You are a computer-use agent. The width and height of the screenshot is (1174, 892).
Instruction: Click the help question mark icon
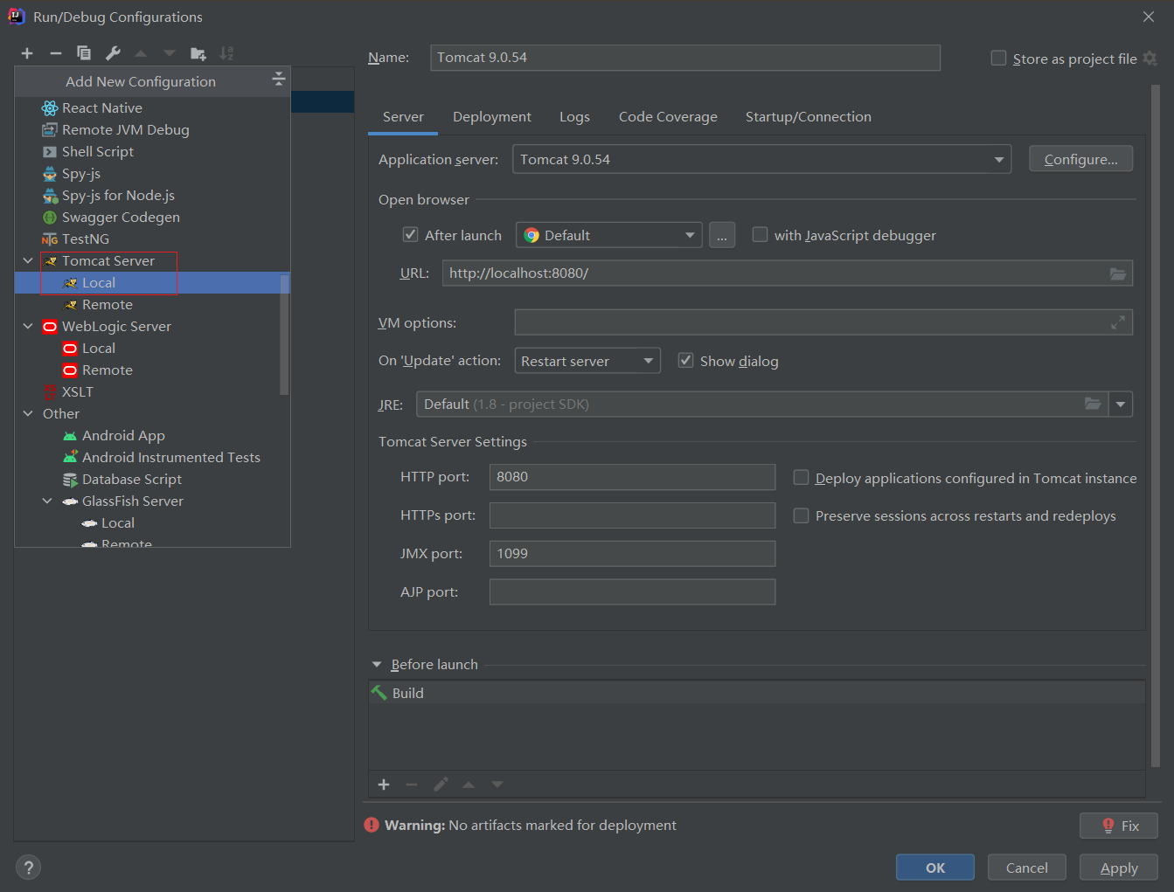[x=29, y=868]
